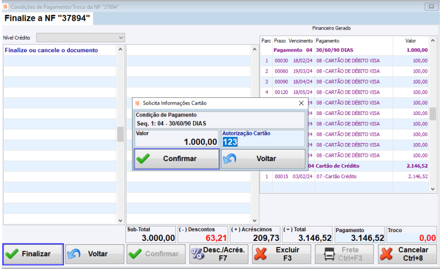Select the installment row due 18/02/24
The width and height of the screenshot is (440, 269).
point(345,61)
